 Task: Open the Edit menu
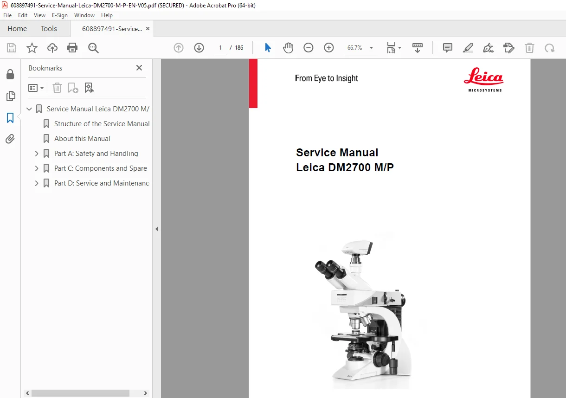pos(23,15)
